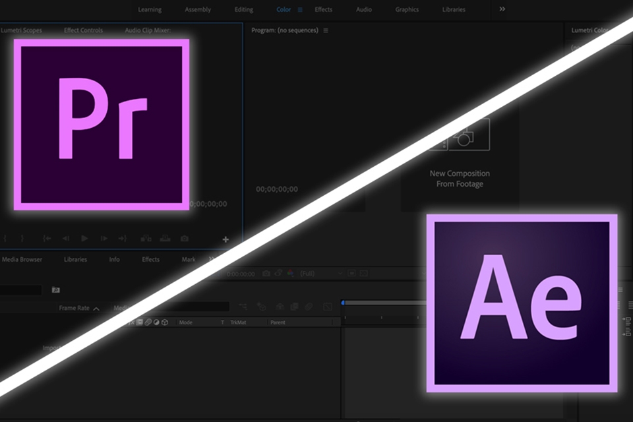
Task: Open the Color workspace menu icon
Action: [301, 10]
